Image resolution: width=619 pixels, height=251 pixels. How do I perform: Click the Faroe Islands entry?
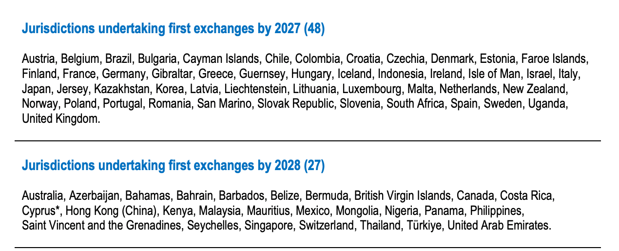click(554, 59)
